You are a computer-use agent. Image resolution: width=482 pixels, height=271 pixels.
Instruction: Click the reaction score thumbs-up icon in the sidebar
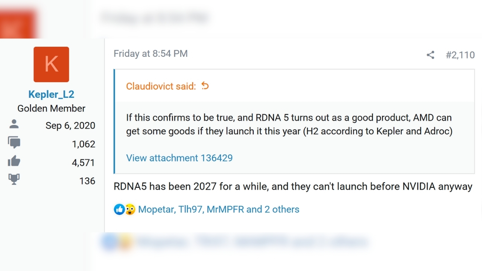pyautogui.click(x=14, y=161)
